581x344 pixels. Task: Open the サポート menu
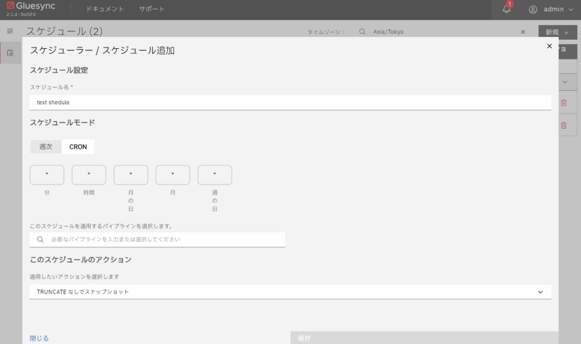coord(151,9)
